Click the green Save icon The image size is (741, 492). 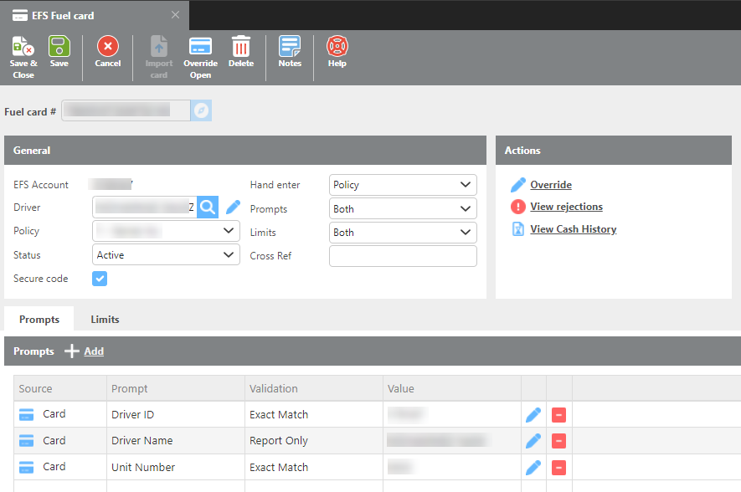59,47
